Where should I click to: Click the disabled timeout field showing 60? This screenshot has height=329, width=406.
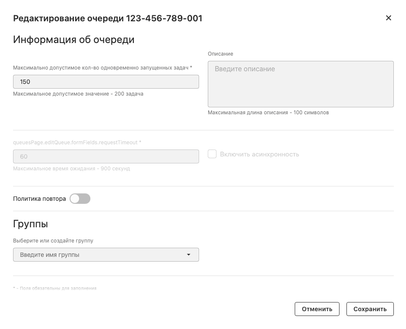pyautogui.click(x=106, y=156)
